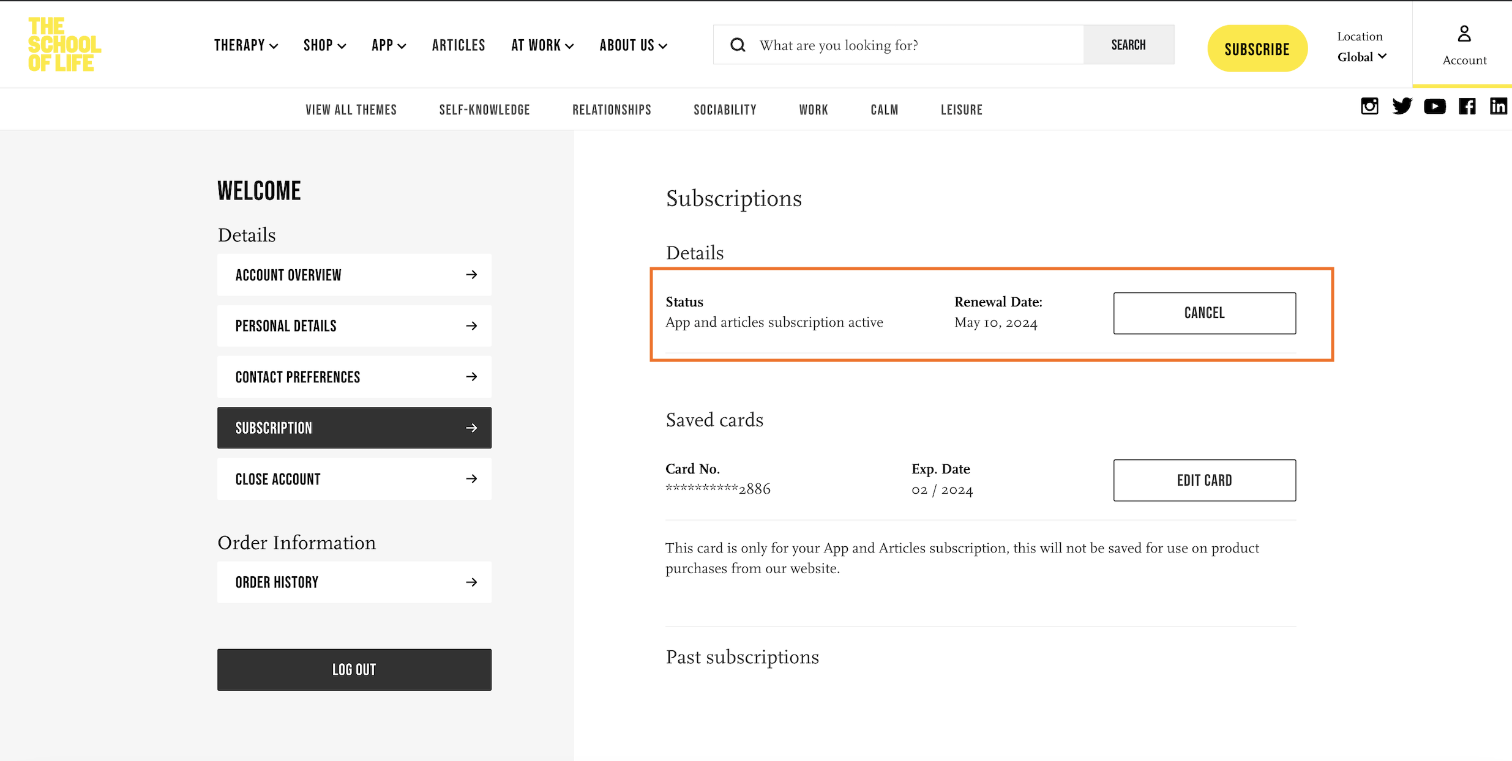Click the Account person icon
The image size is (1512, 761).
click(1464, 34)
